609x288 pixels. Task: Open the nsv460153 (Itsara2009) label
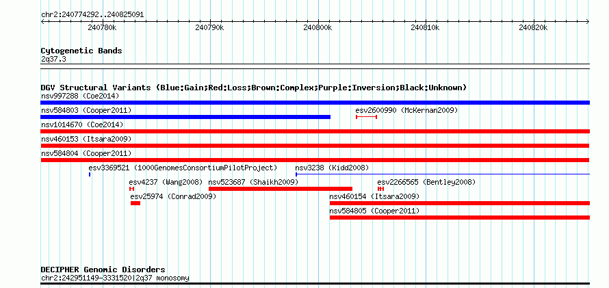click(x=86, y=139)
